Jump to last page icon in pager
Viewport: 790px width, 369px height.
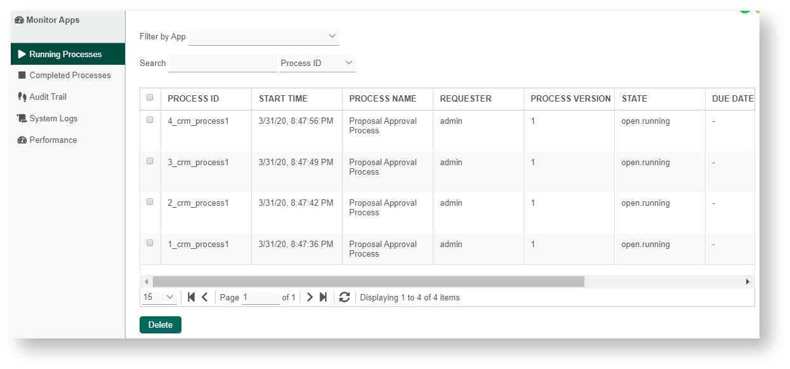pyautogui.click(x=323, y=297)
